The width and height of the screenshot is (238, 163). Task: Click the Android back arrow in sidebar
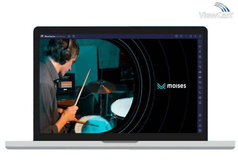pos(200,120)
